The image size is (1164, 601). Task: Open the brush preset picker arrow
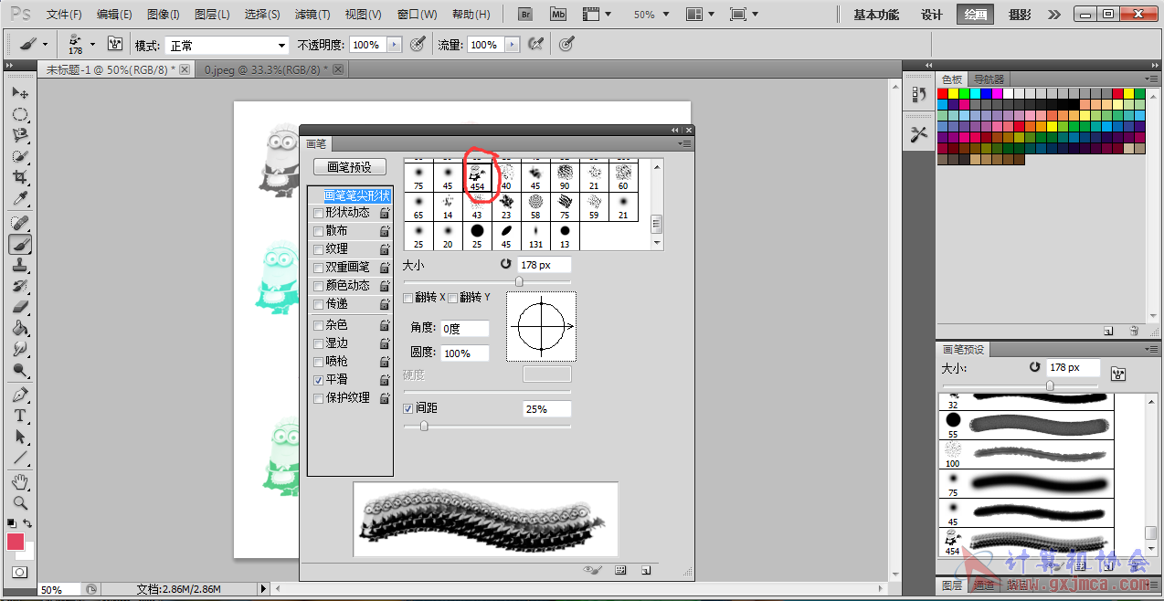pyautogui.click(x=92, y=44)
